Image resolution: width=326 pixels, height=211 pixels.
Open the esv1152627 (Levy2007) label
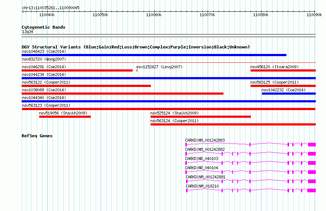159,67
